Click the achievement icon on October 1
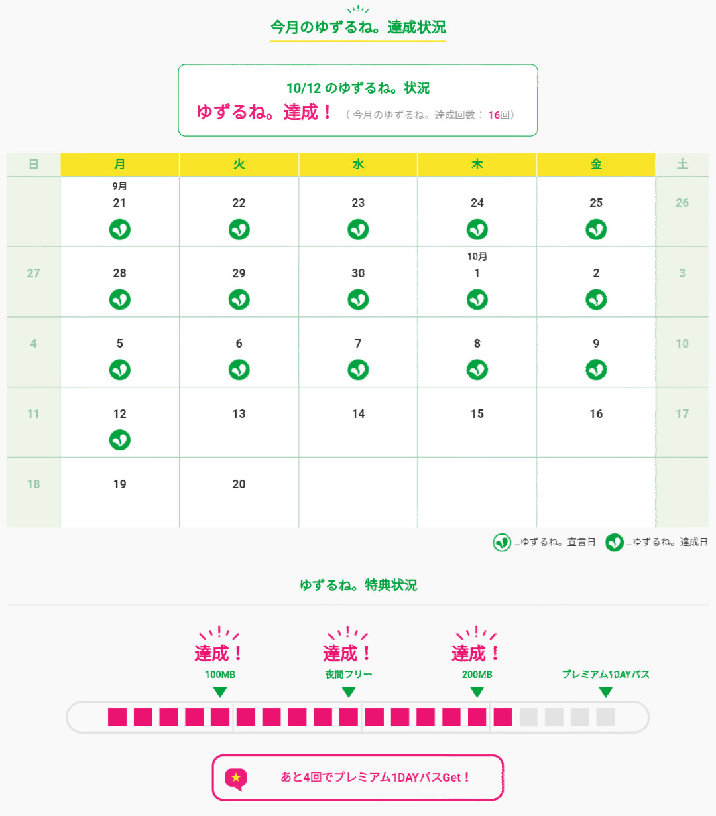Viewport: 716px width, 816px height. click(x=477, y=300)
